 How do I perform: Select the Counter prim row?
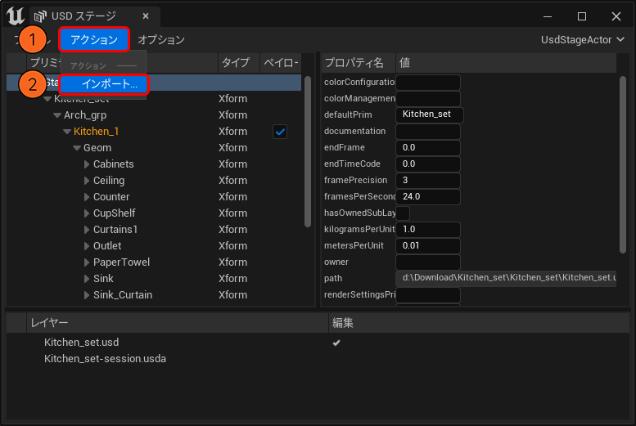111,197
